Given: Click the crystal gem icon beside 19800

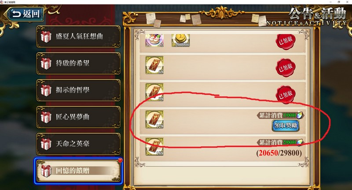Looking at the screenshot, I should click(x=300, y=115).
